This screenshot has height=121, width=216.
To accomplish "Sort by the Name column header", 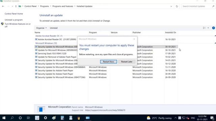I will point(37,33).
